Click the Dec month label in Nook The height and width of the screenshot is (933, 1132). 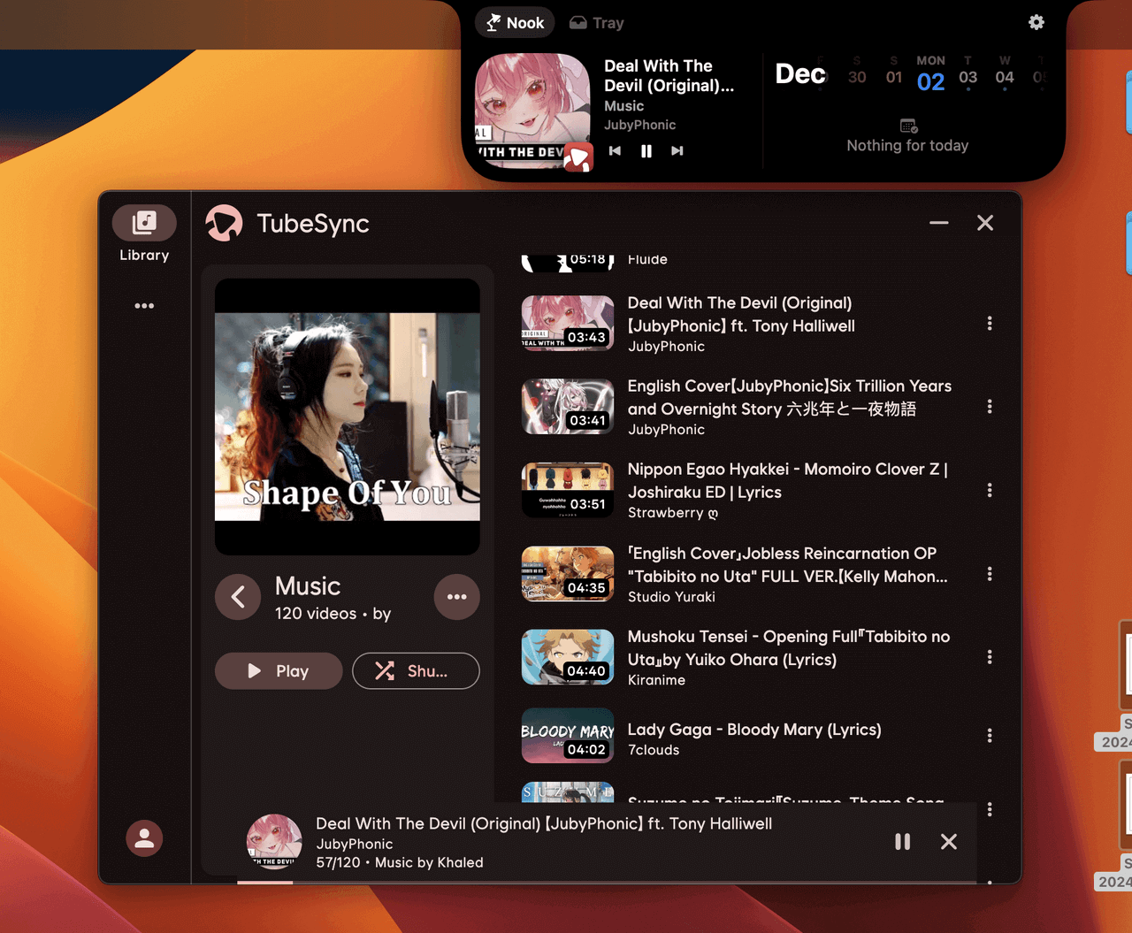[x=800, y=73]
